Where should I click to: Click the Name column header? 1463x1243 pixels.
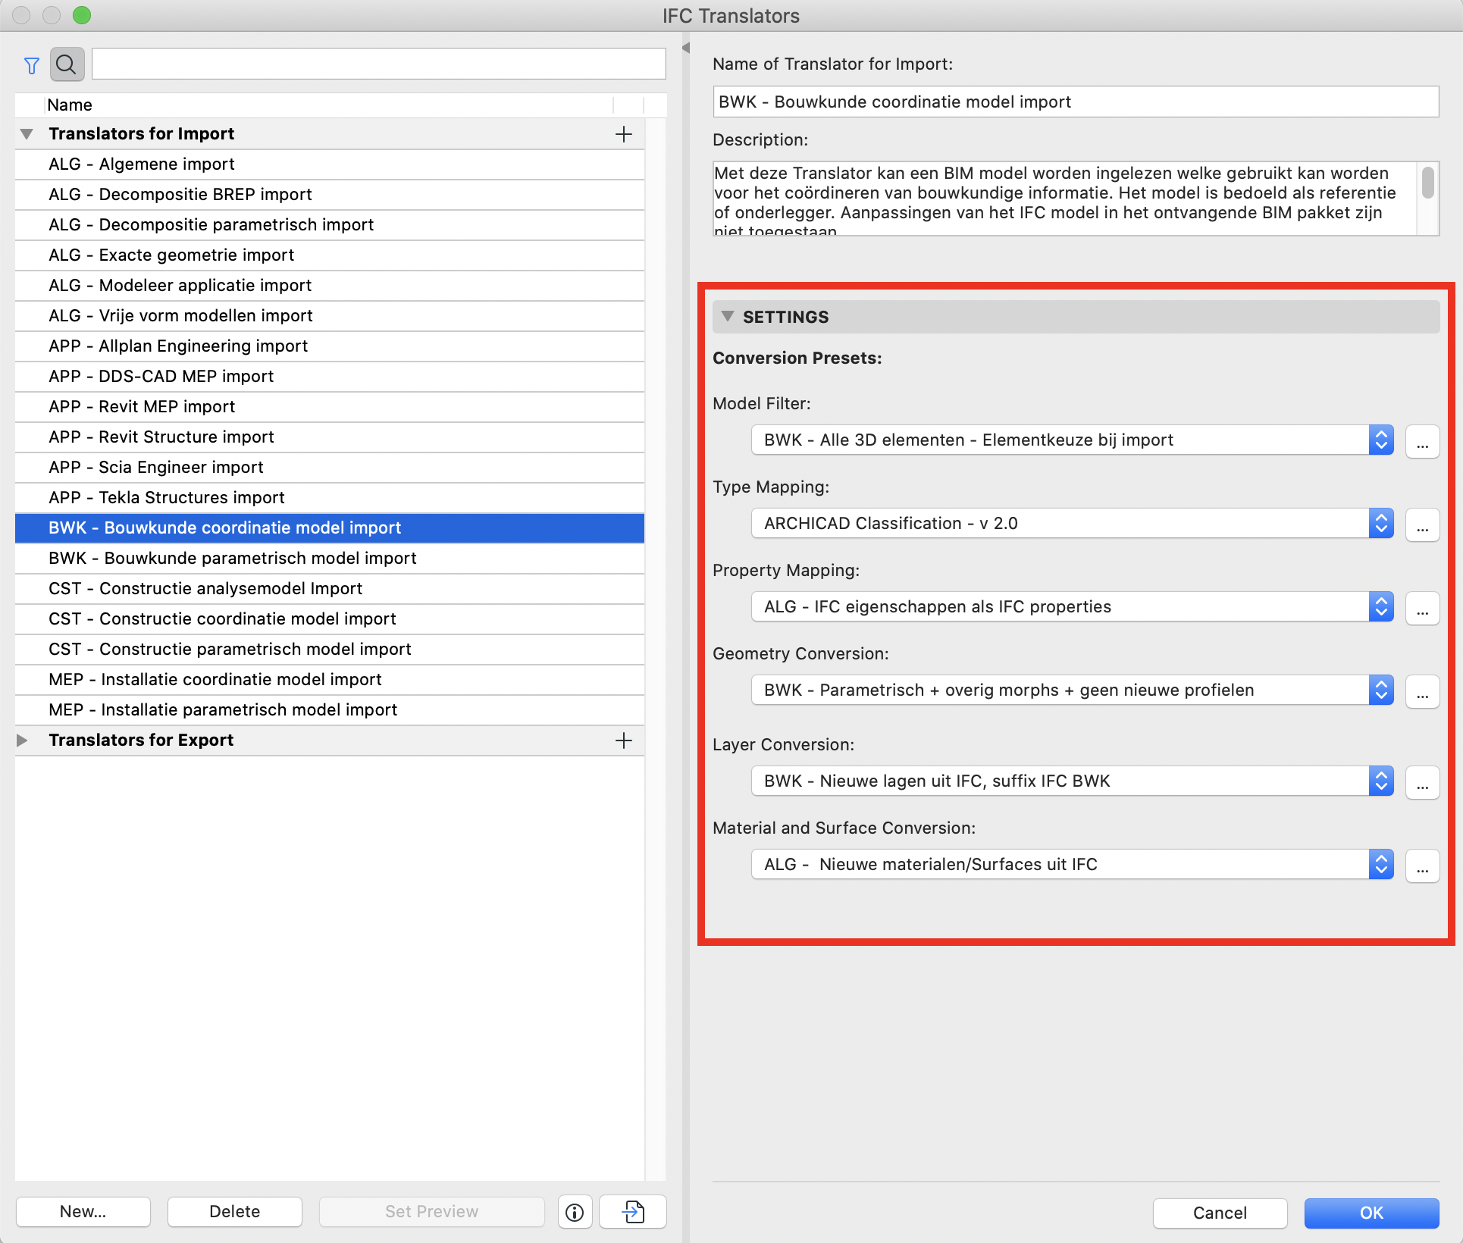click(328, 105)
